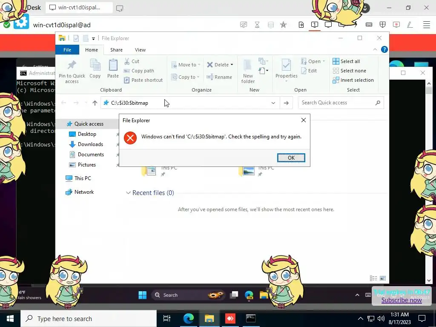Screen dimensions: 436x327
Task: Switch to details view icon
Action: coord(373,278)
